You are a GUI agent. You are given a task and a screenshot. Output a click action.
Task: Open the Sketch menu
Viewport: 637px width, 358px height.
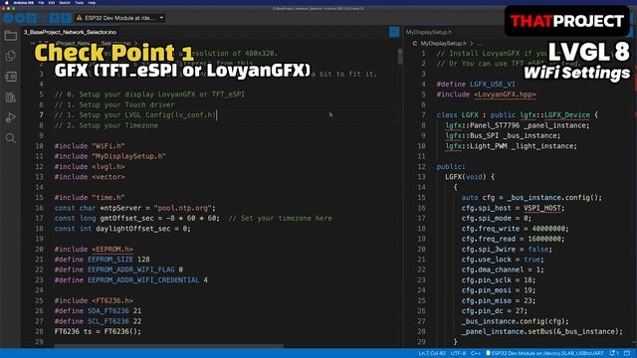(x=65, y=2)
